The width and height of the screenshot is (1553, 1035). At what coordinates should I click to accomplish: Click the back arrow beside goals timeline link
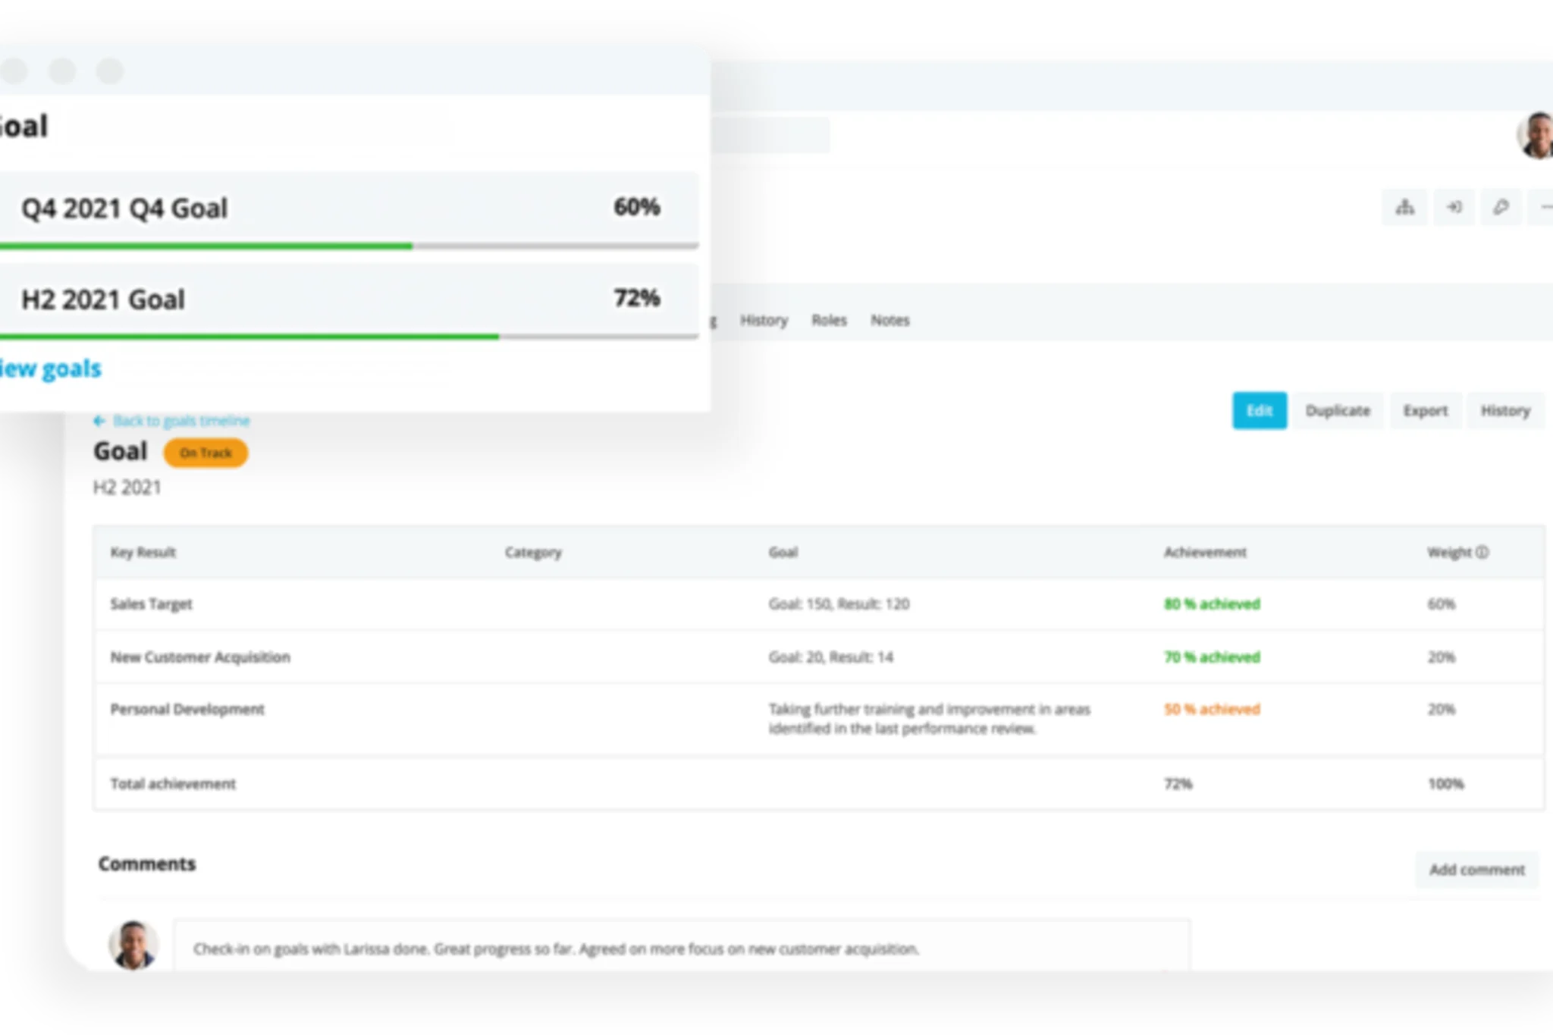pos(99,420)
